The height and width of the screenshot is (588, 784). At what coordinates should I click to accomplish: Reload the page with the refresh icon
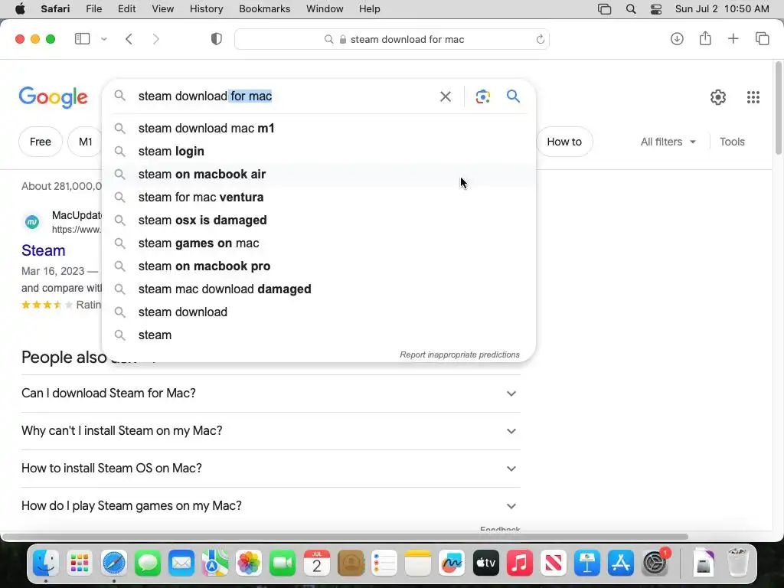(540, 39)
